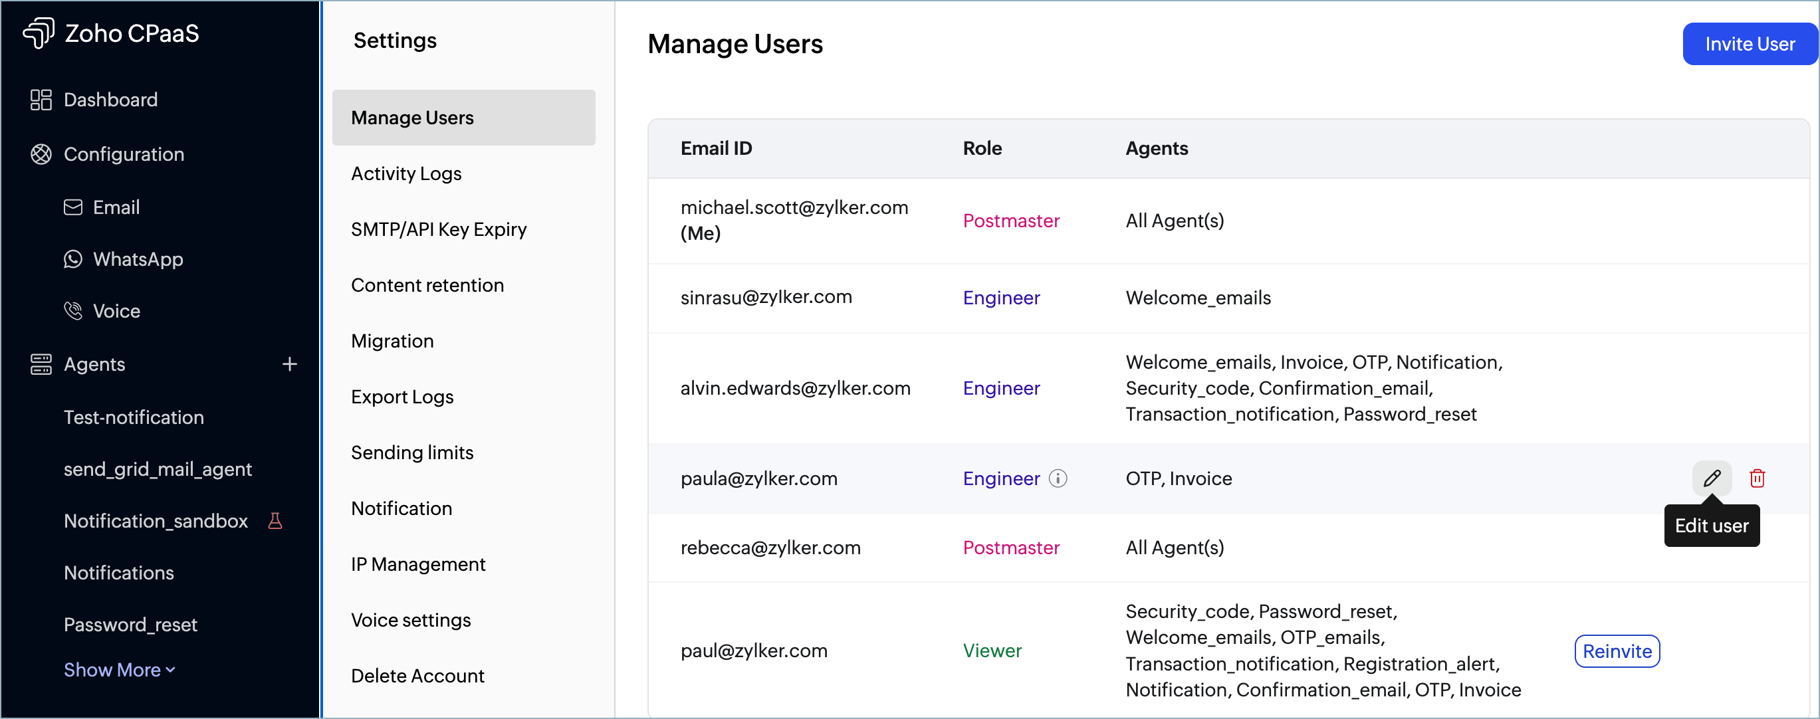Open IP Management settings
The width and height of the screenshot is (1820, 719).
pyautogui.click(x=418, y=564)
